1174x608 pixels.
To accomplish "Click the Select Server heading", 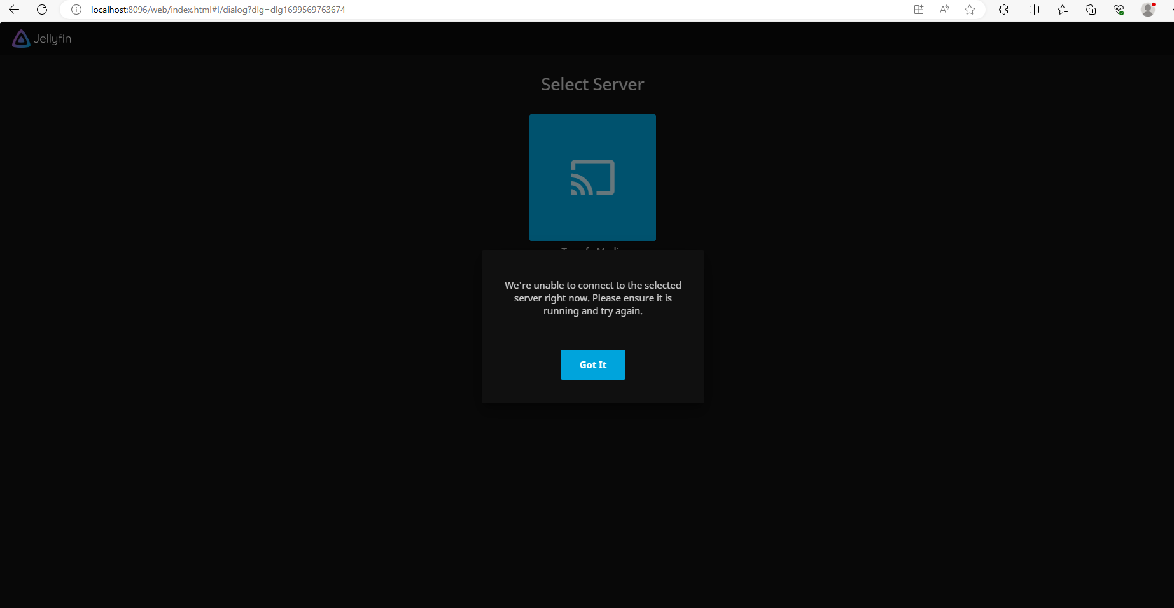I will pyautogui.click(x=592, y=85).
